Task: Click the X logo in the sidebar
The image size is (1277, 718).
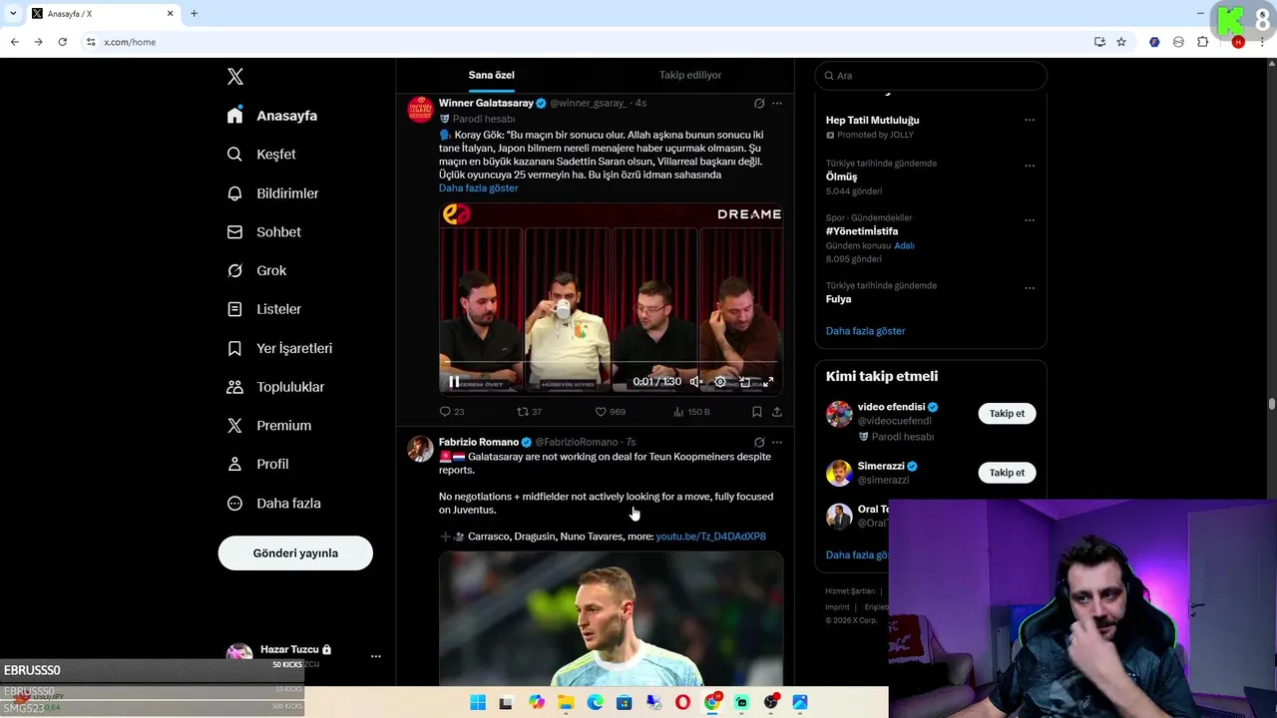Action: click(x=235, y=77)
